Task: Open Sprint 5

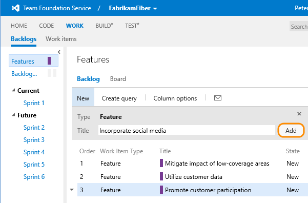Action: tap(34, 165)
